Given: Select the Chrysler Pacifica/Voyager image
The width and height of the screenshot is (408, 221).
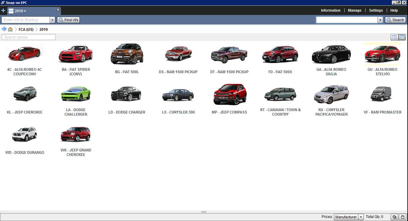Looking at the screenshot, I should click(x=331, y=95).
